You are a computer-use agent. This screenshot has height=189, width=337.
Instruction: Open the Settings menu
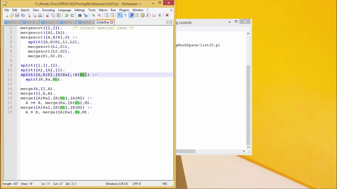tap(80, 10)
